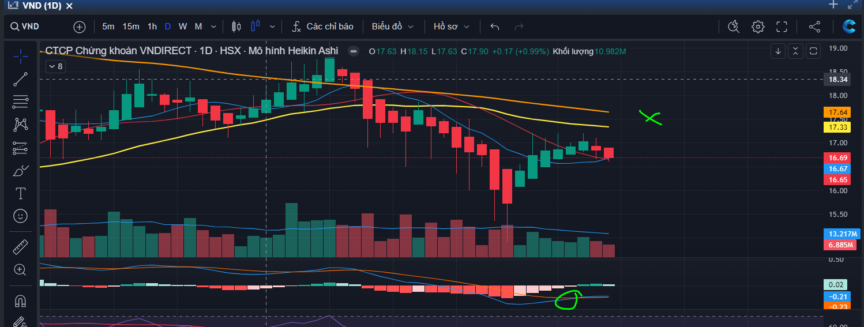
Task: Click the compare or add symbol plus icon
Action: point(80,27)
